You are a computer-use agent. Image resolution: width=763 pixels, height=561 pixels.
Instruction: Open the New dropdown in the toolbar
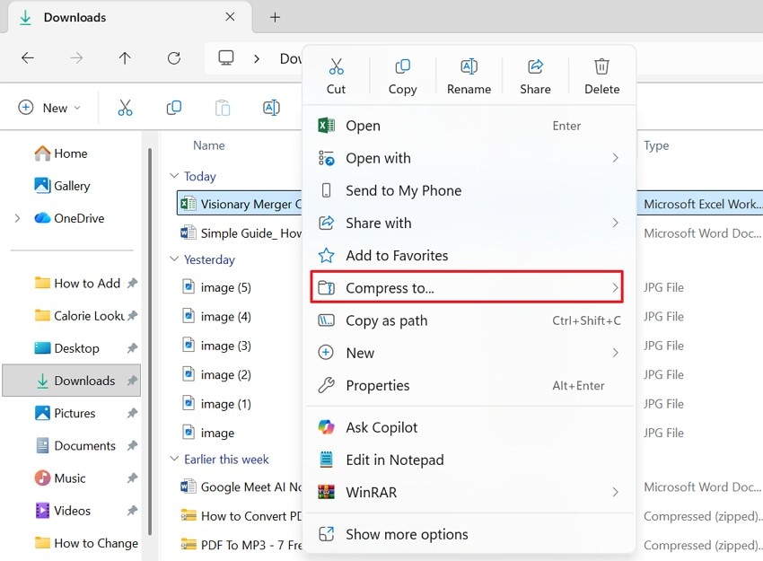coord(49,107)
